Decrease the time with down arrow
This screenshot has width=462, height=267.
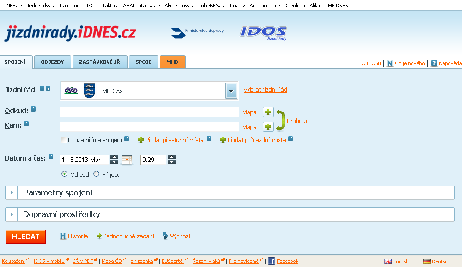coord(171,162)
